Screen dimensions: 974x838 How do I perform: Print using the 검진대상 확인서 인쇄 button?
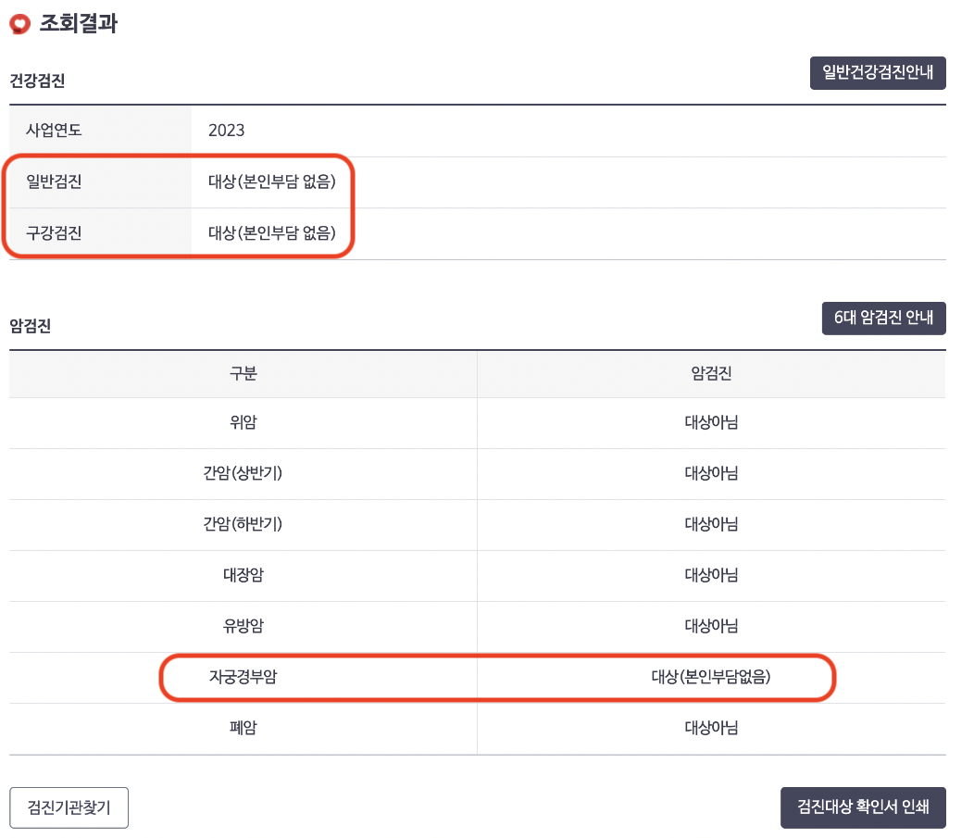click(863, 807)
